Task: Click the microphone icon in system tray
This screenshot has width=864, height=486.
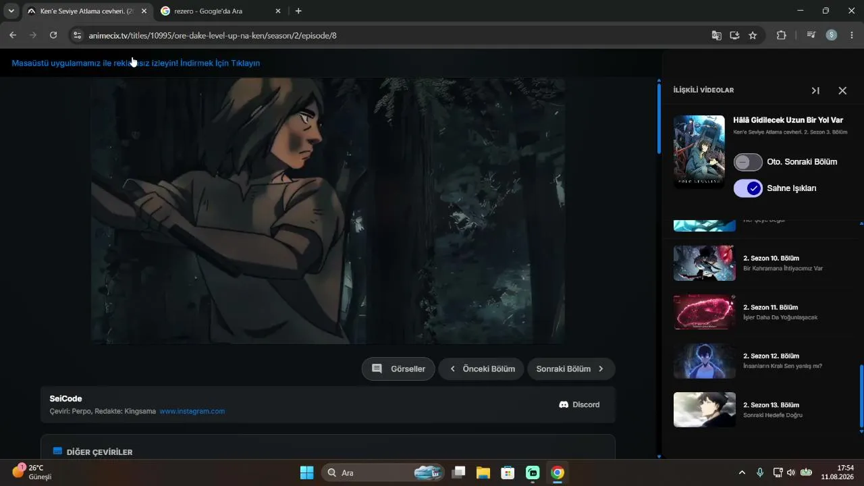Action: [759, 473]
